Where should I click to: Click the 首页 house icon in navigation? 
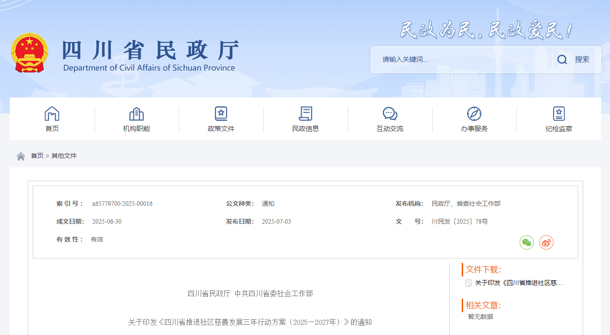(52, 114)
